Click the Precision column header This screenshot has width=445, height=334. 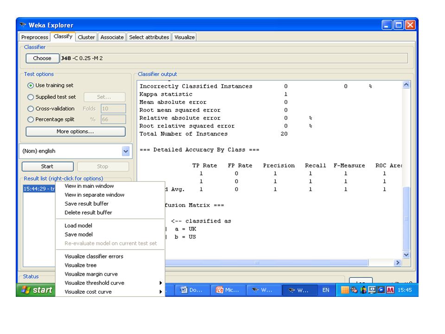click(279, 166)
